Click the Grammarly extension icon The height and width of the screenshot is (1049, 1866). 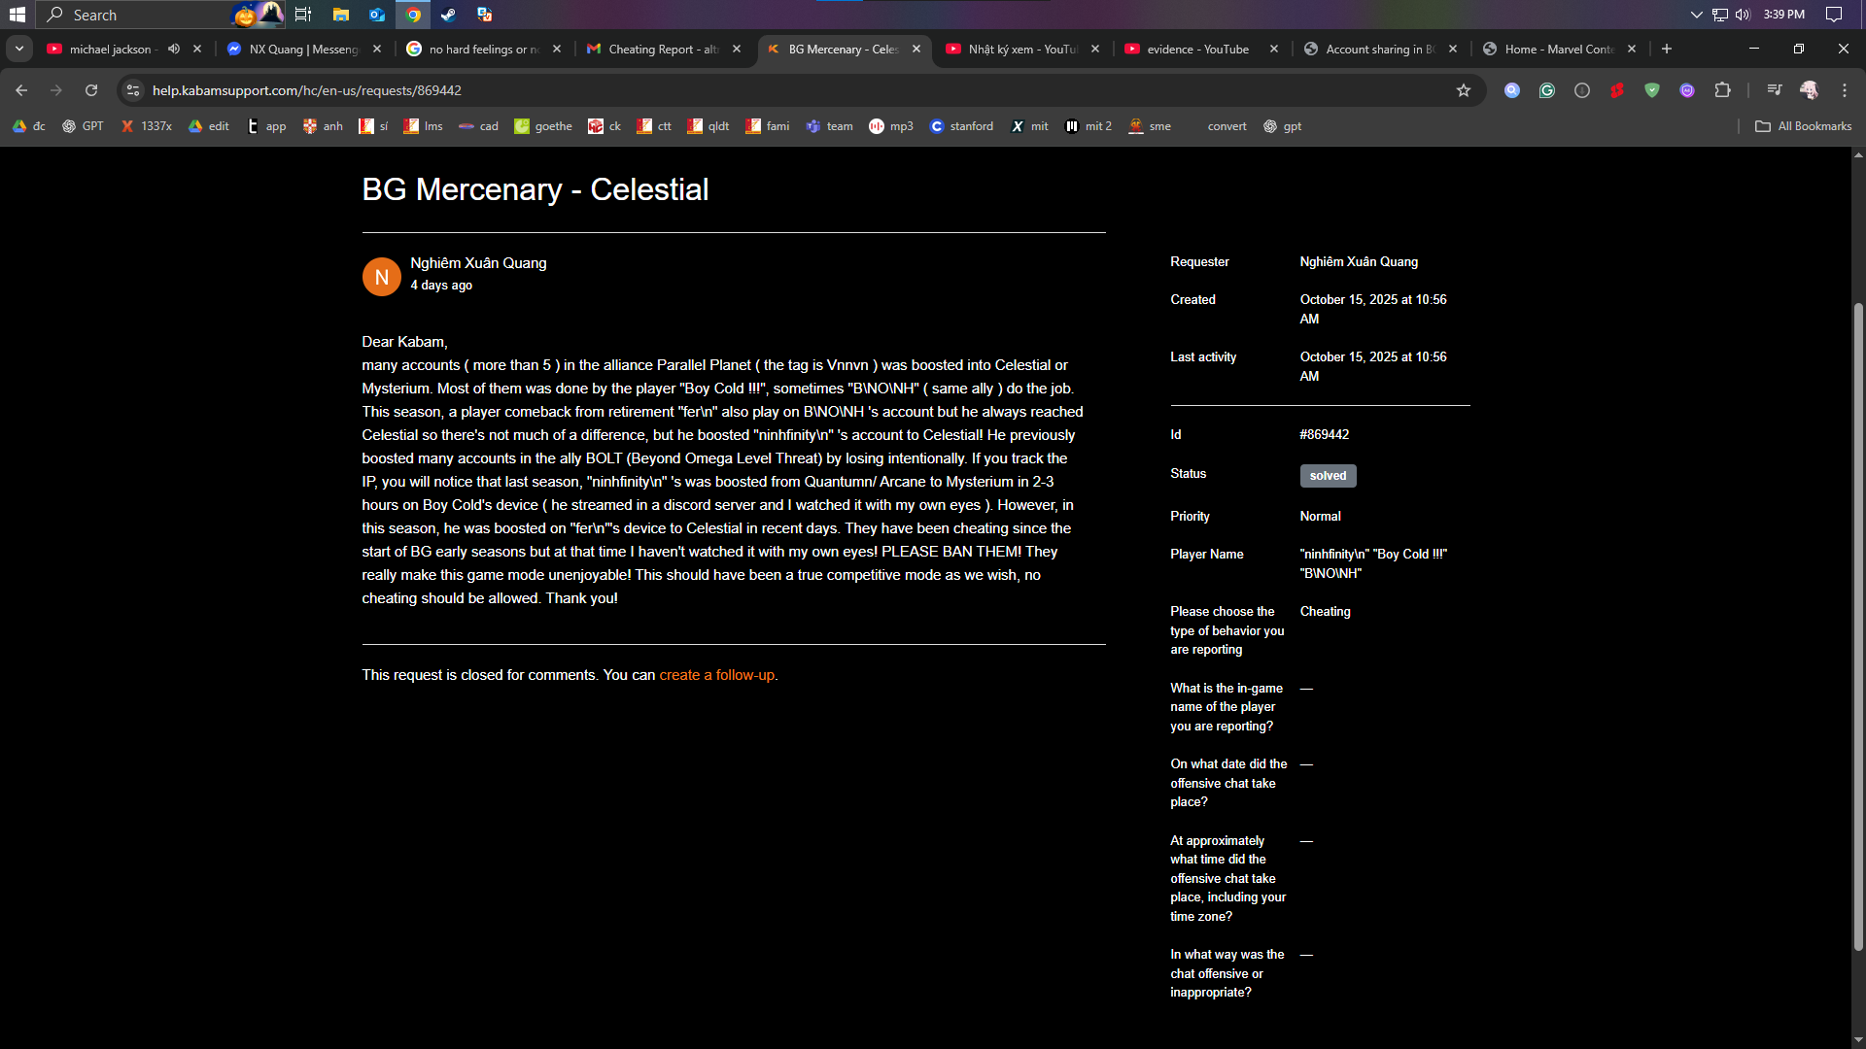pos(1547,90)
